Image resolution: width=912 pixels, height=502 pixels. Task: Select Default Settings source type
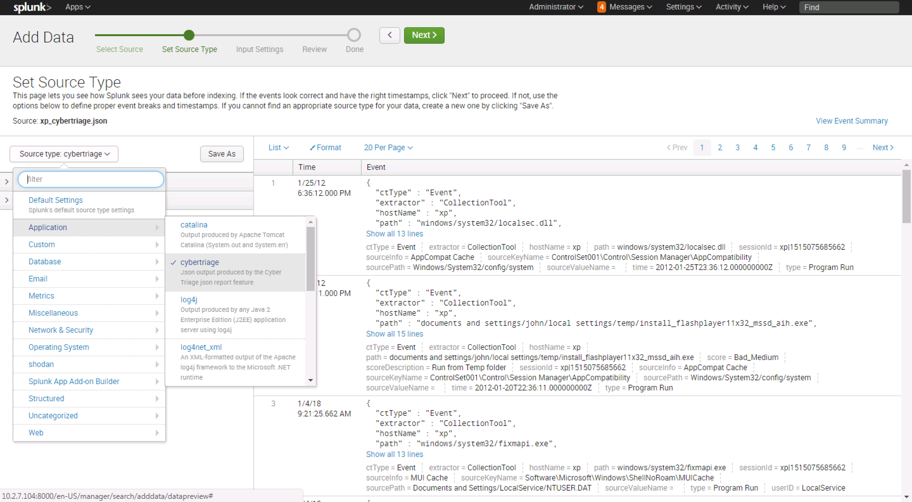tap(89, 204)
